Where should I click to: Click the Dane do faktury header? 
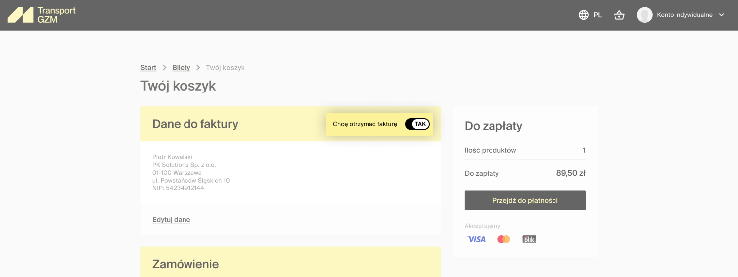(x=195, y=124)
